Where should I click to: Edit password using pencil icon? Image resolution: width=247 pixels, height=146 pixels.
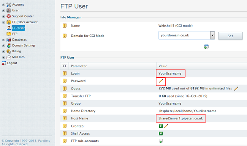pyautogui.click(x=161, y=81)
